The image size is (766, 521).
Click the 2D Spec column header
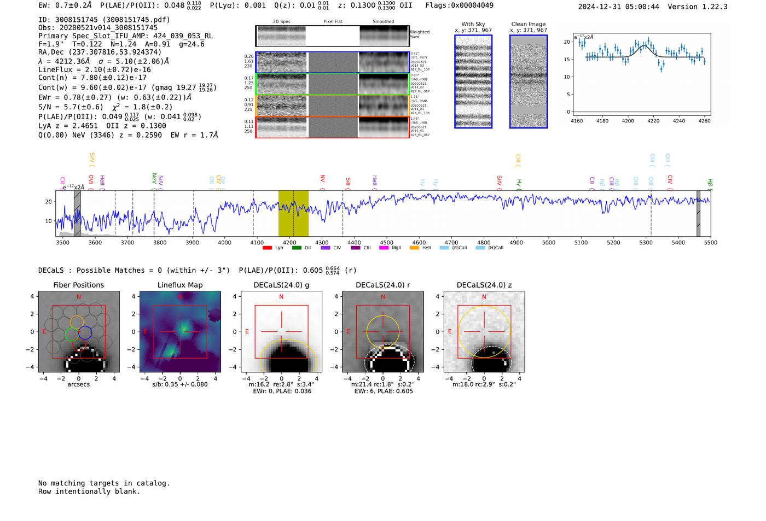tap(282, 22)
